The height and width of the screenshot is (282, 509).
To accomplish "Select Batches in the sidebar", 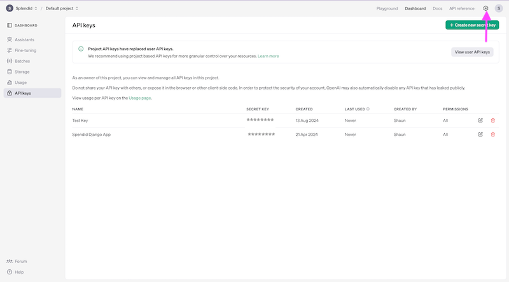I will 32,61.
